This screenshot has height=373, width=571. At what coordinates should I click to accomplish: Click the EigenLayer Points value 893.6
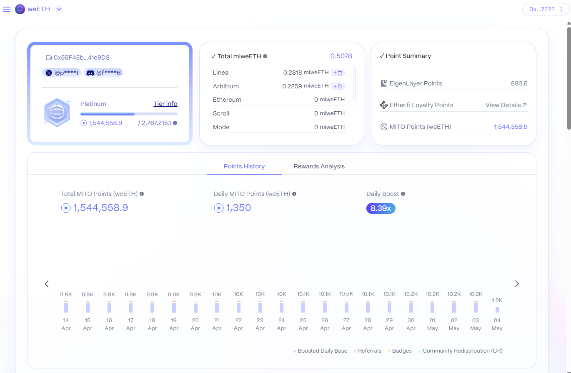[519, 83]
